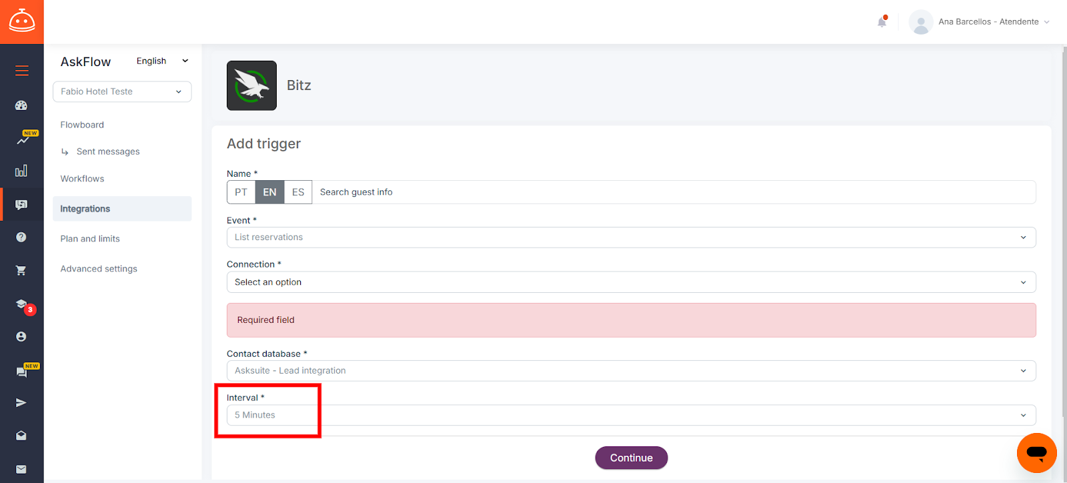1067x483 pixels.
Task: Open Sent messages link
Action: tap(108, 152)
